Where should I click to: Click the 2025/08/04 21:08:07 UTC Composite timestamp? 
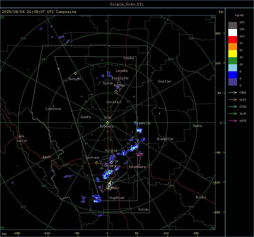click(39, 12)
